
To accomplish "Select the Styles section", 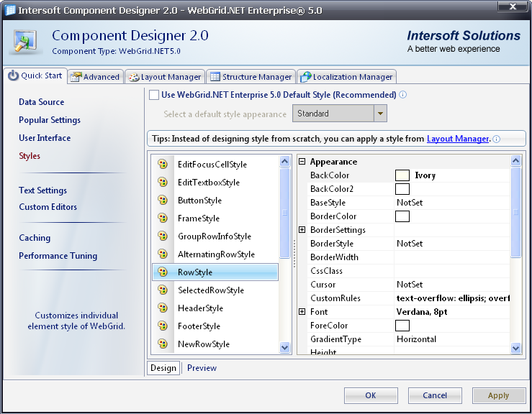I will click(30, 156).
